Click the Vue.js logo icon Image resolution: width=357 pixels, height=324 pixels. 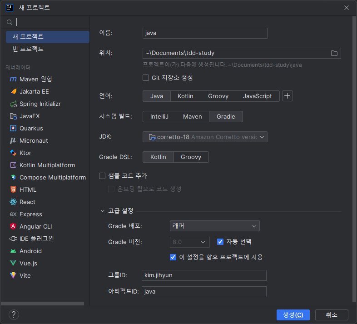tap(13, 263)
